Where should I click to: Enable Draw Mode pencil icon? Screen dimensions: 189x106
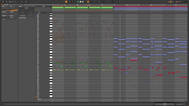click(169, 2)
